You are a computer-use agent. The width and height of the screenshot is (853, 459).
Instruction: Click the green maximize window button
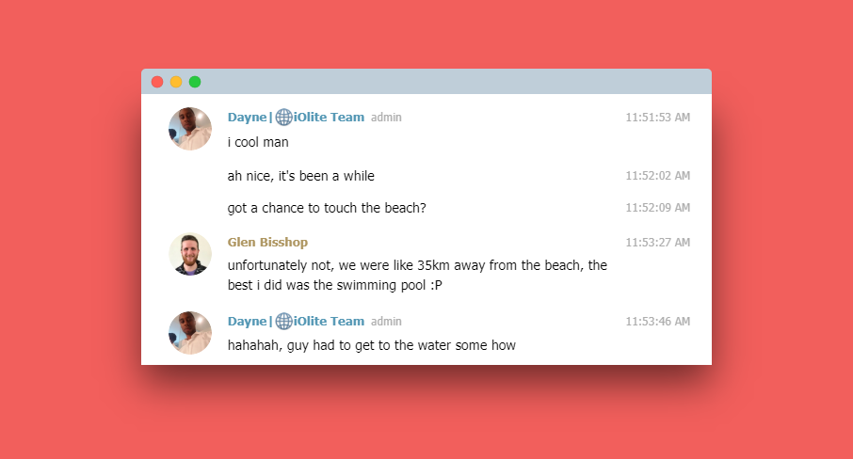tap(195, 82)
